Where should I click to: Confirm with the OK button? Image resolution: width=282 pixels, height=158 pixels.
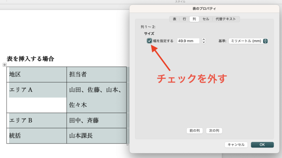click(262, 145)
